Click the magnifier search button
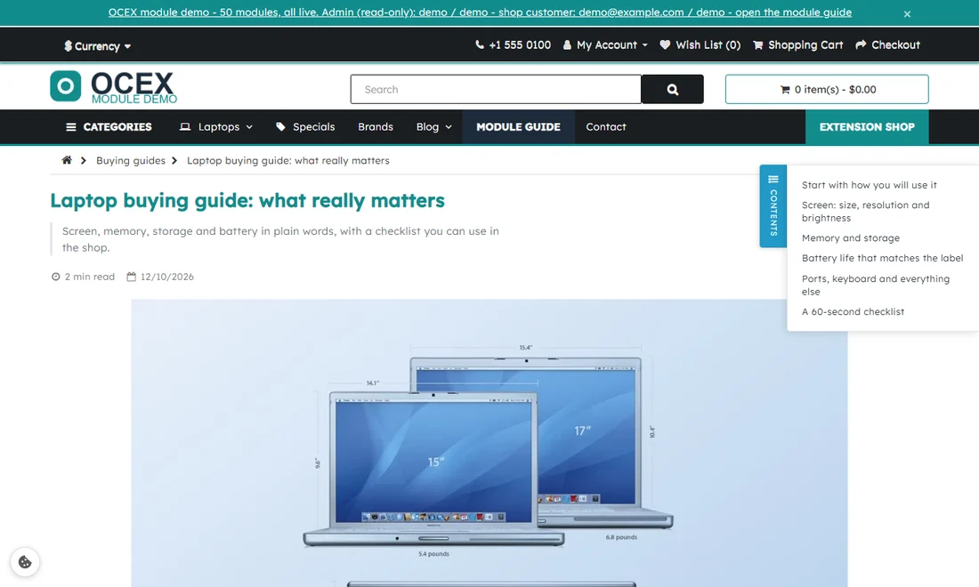Image resolution: width=979 pixels, height=587 pixels. [x=673, y=89]
